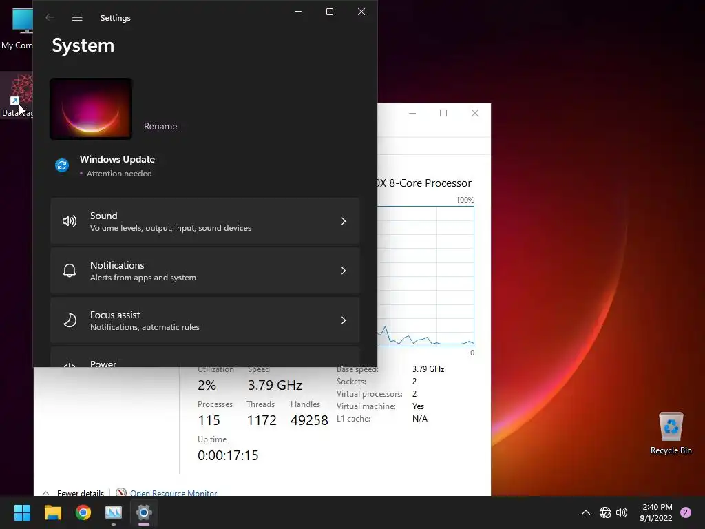Click Open Resource Monitor link
The image size is (705, 529).
click(x=173, y=493)
